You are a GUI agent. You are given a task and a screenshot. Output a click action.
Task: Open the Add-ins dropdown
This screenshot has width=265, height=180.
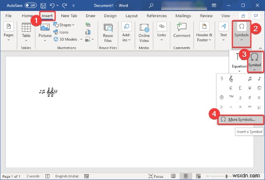coord(126,32)
